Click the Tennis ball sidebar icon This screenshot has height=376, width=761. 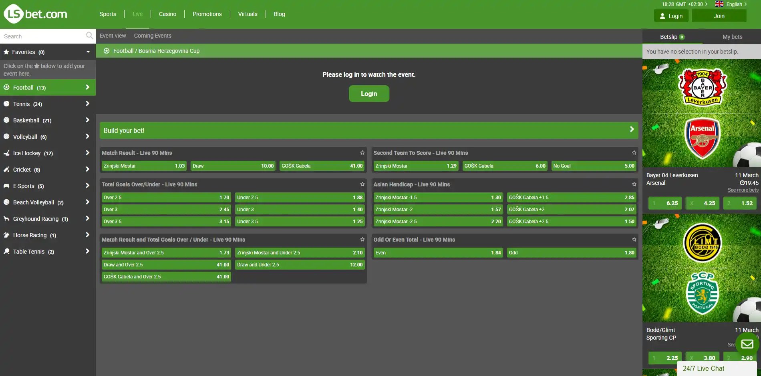pos(6,104)
